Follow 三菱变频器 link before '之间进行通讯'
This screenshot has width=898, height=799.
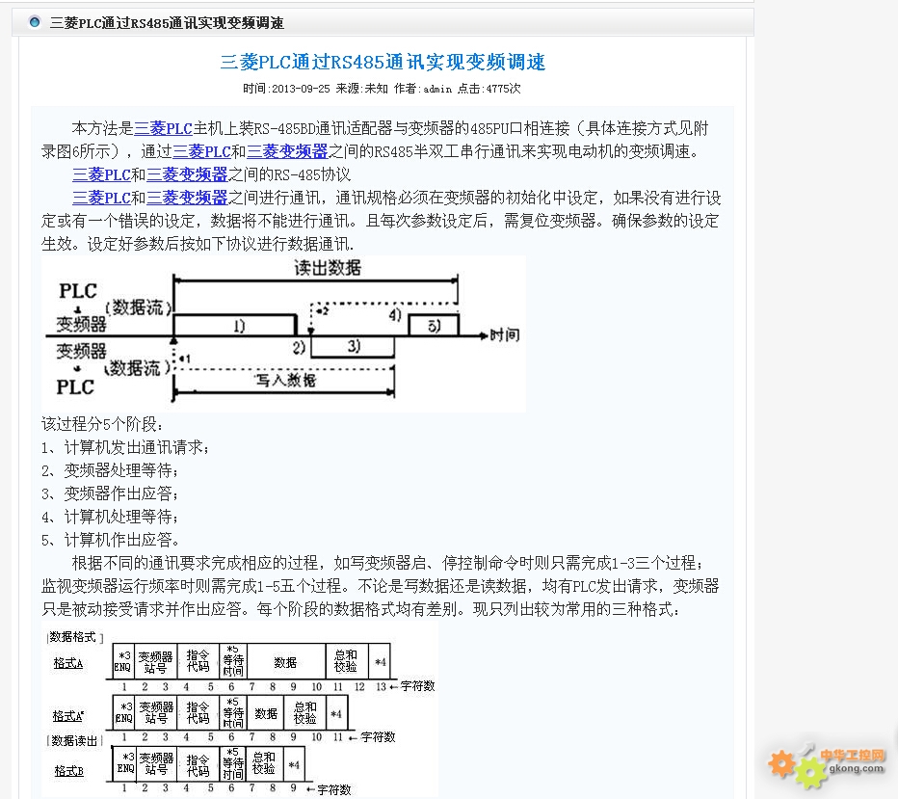(x=187, y=198)
